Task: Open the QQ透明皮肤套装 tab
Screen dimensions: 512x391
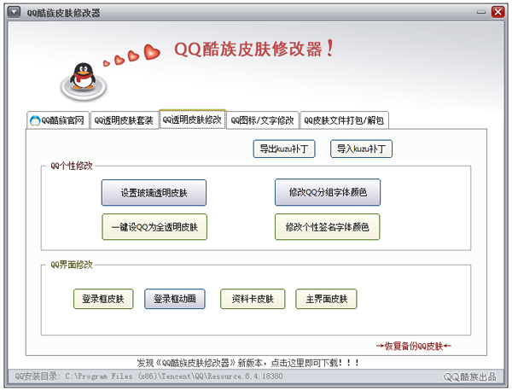Action: point(124,120)
